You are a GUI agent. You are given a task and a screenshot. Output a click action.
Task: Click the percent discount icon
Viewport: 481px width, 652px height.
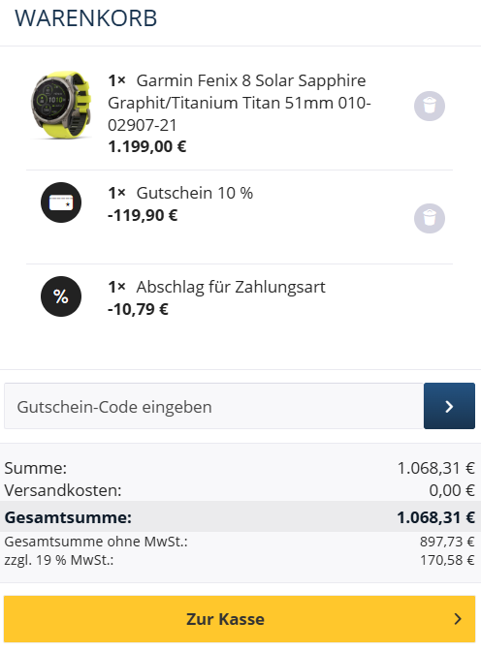point(61,296)
